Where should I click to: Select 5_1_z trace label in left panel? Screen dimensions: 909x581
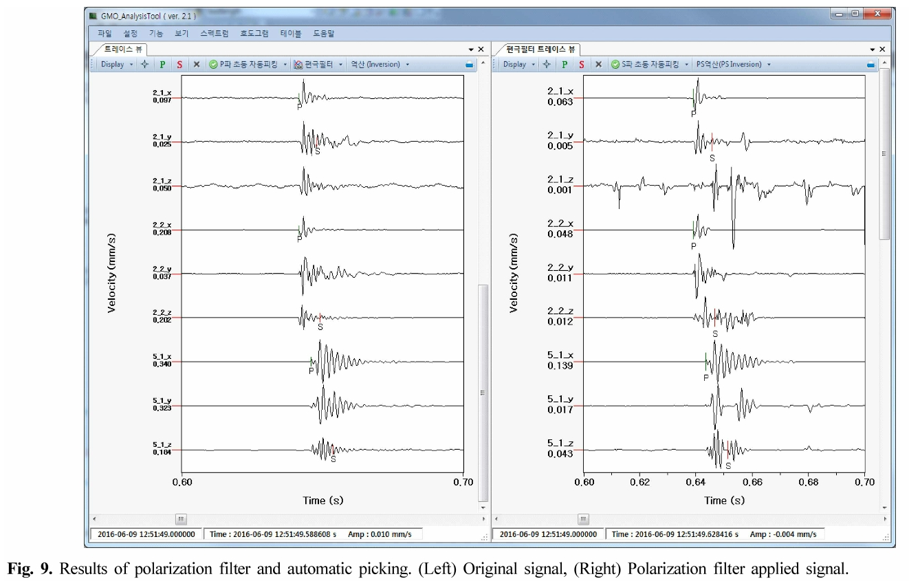coord(162,444)
